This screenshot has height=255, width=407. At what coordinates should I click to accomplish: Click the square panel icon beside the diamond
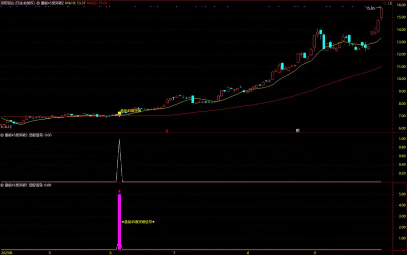390,3
